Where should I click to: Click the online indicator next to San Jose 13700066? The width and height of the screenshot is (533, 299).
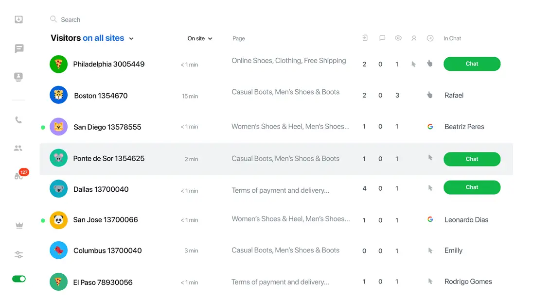click(43, 219)
